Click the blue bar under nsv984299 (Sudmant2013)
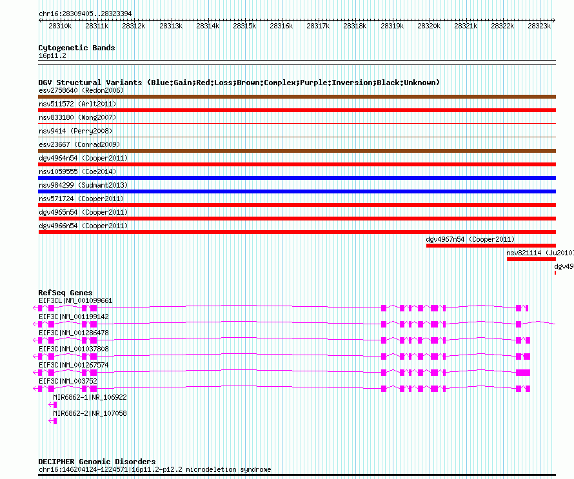The image size is (574, 479). (x=297, y=191)
